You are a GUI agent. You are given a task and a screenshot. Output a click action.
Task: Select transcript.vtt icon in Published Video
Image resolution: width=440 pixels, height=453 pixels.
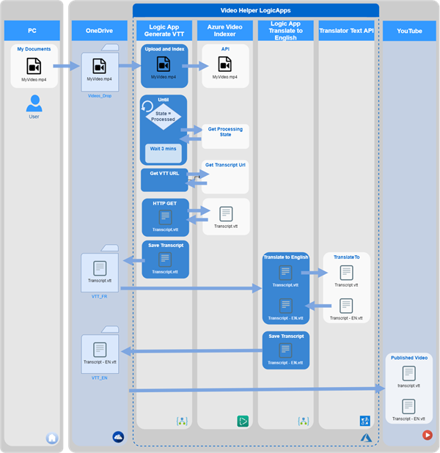coord(409,373)
